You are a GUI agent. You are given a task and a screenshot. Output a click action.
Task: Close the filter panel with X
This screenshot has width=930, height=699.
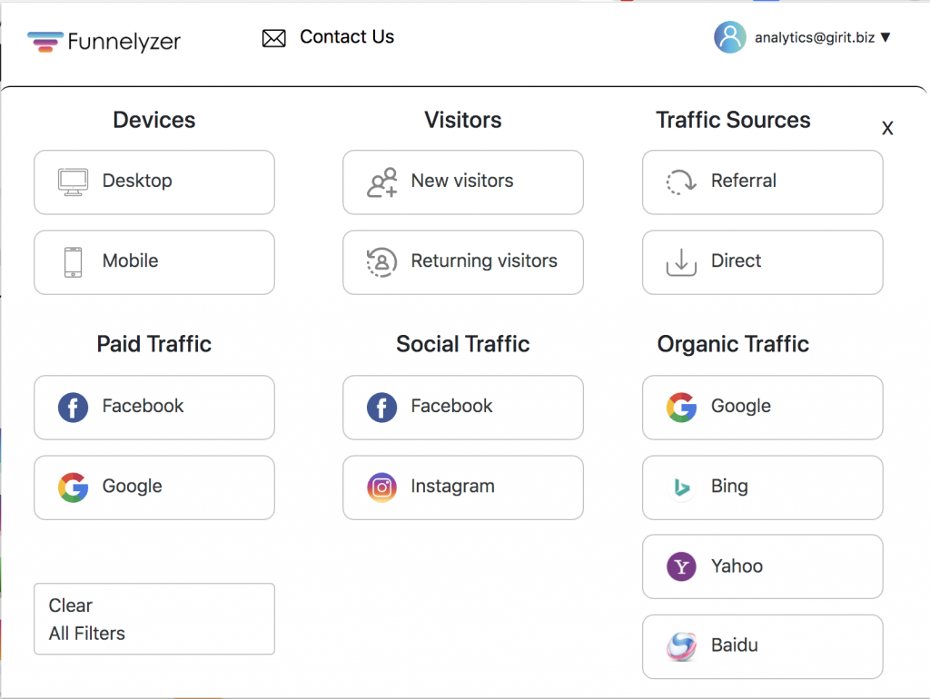[x=887, y=129]
